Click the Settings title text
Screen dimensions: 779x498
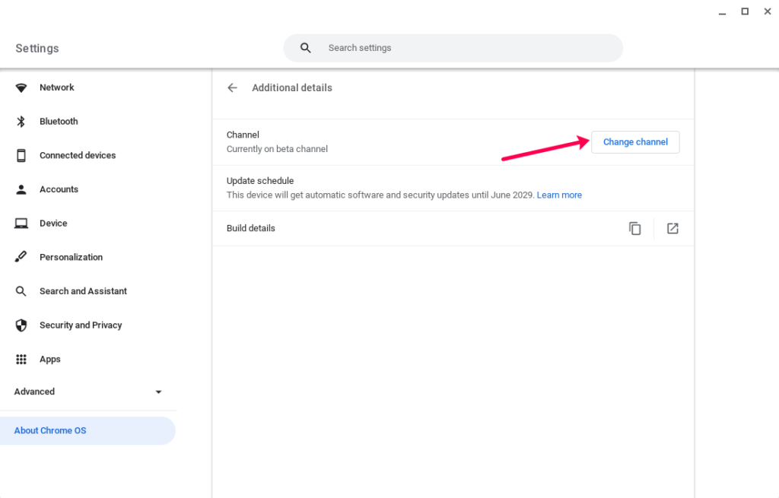pyautogui.click(x=37, y=48)
